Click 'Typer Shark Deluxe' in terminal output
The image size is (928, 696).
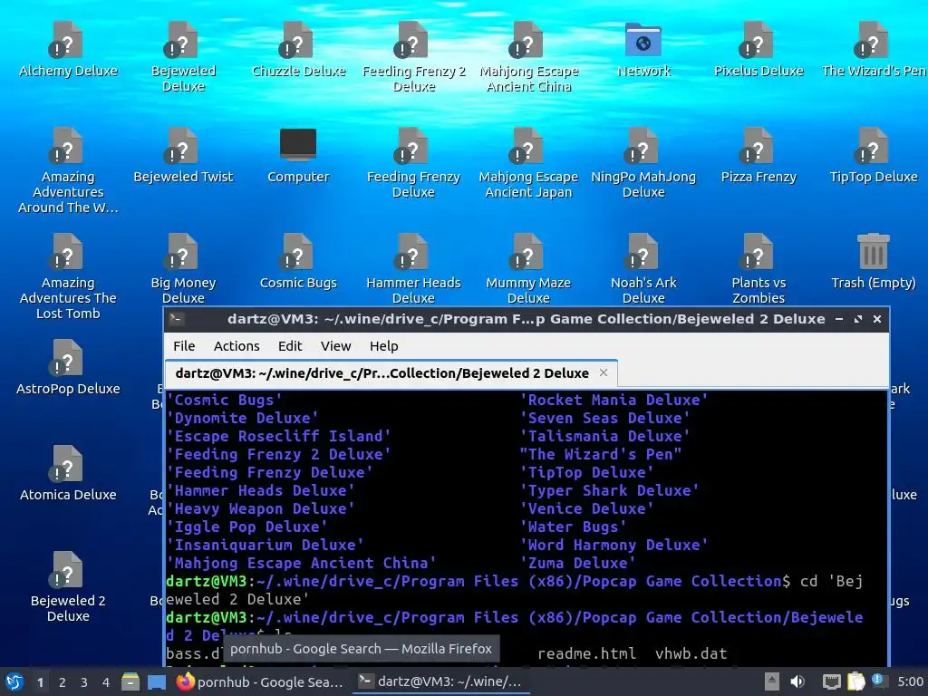(x=610, y=490)
